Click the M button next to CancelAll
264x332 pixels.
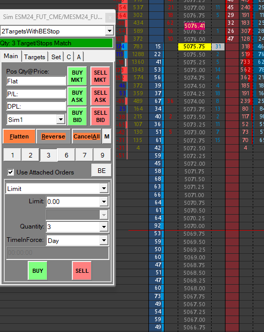coord(107,136)
